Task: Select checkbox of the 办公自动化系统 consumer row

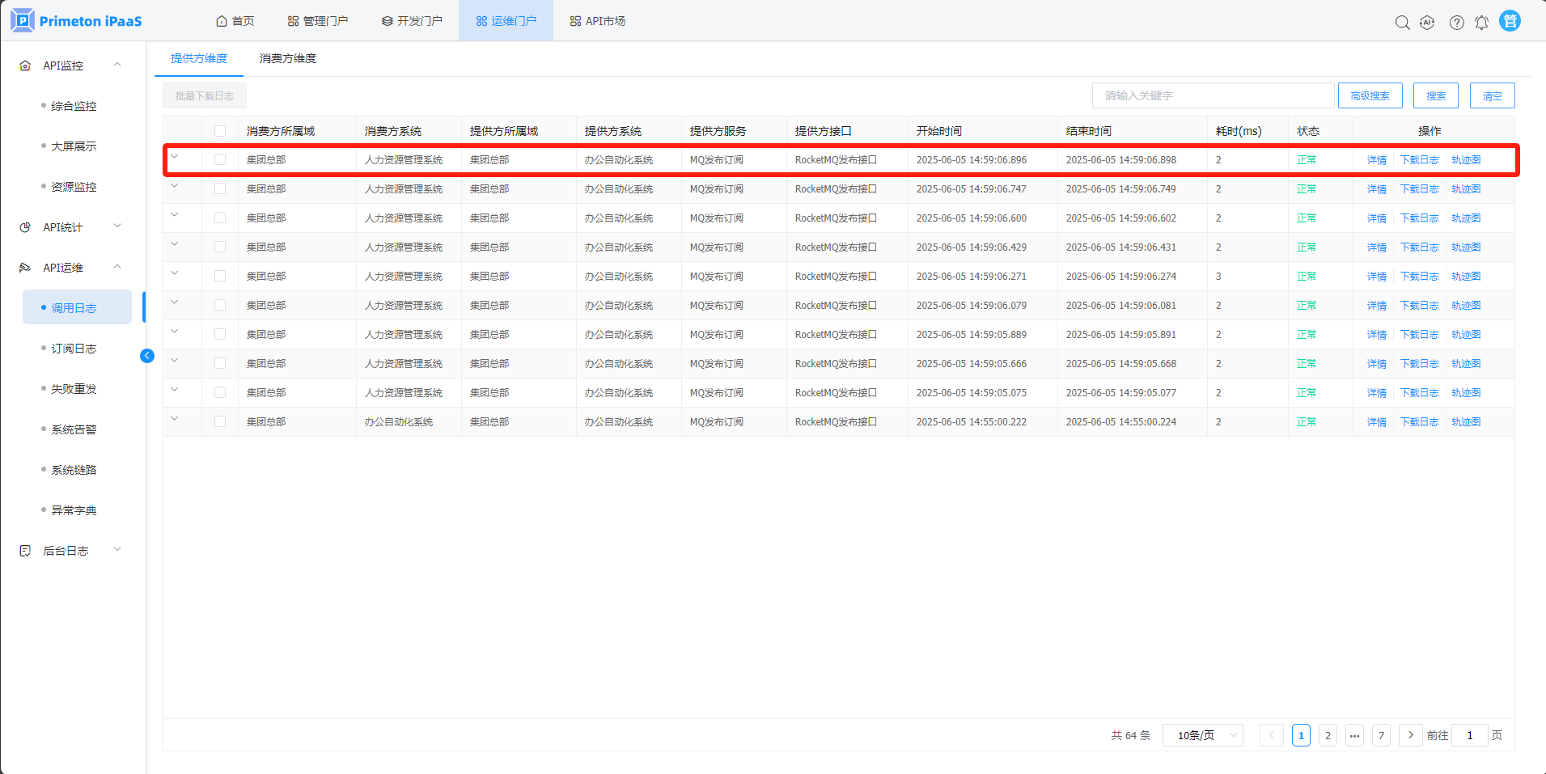Action: tap(220, 422)
